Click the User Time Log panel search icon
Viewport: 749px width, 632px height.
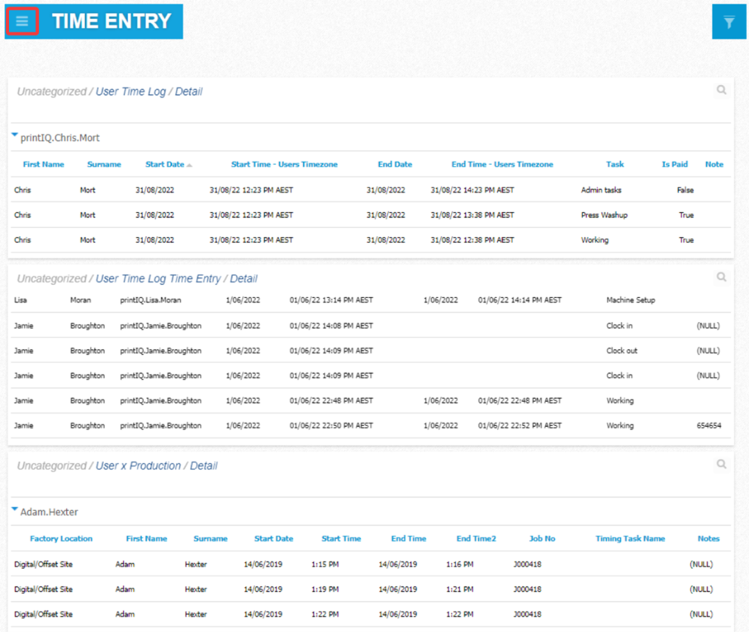pos(721,90)
